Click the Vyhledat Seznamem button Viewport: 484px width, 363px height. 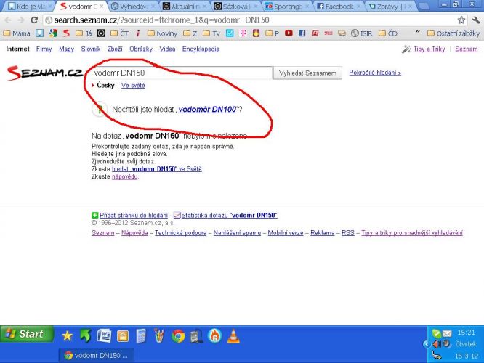click(x=307, y=73)
